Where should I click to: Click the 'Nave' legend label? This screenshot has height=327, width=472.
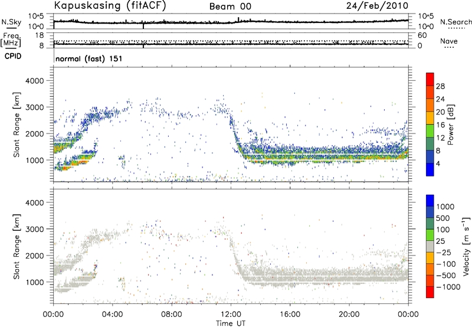pos(448,41)
